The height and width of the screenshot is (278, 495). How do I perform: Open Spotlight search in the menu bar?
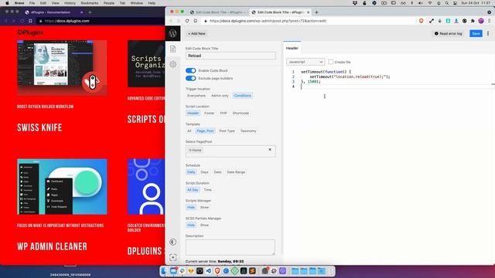(x=447, y=3)
